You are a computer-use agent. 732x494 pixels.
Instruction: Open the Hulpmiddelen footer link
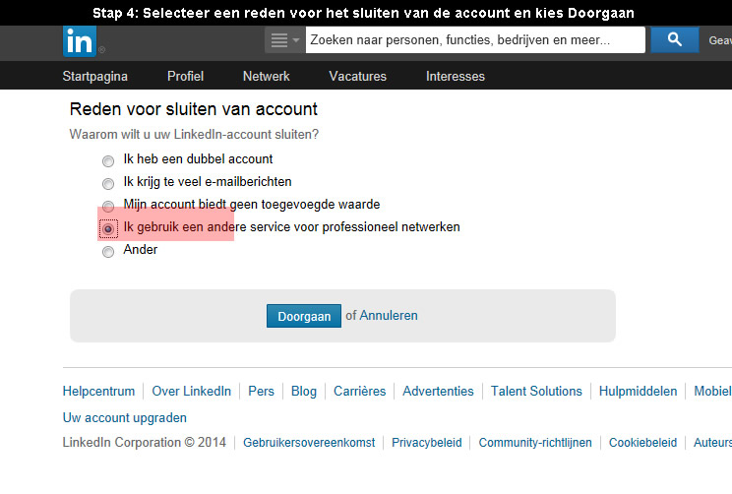coord(638,391)
